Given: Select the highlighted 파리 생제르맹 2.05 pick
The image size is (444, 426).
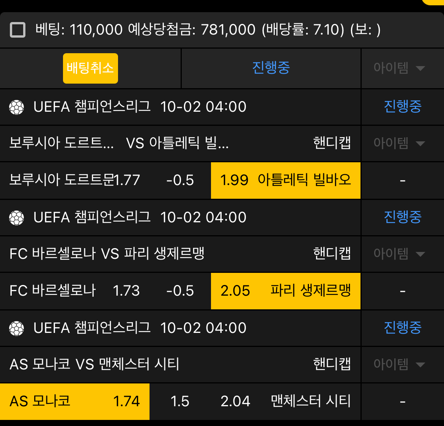Looking at the screenshot, I should pos(285,291).
